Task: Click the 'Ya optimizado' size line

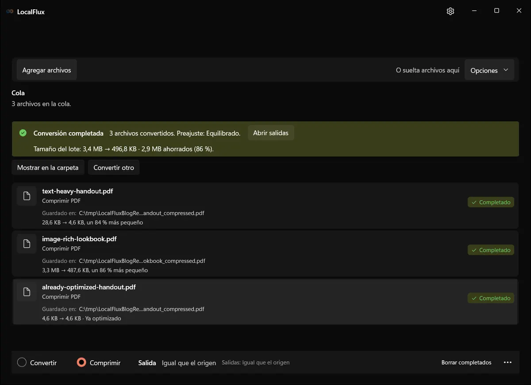Action: pos(81,319)
